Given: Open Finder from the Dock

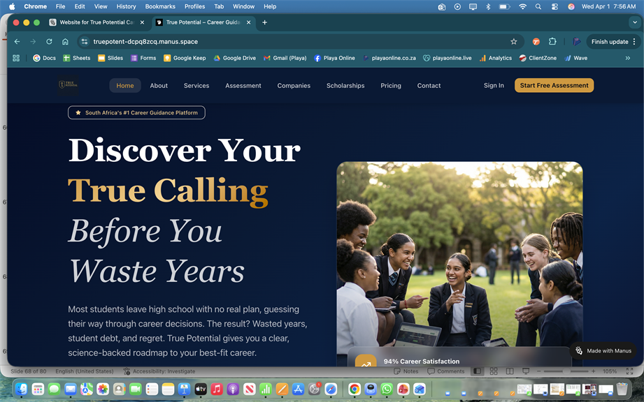Looking at the screenshot, I should point(21,389).
